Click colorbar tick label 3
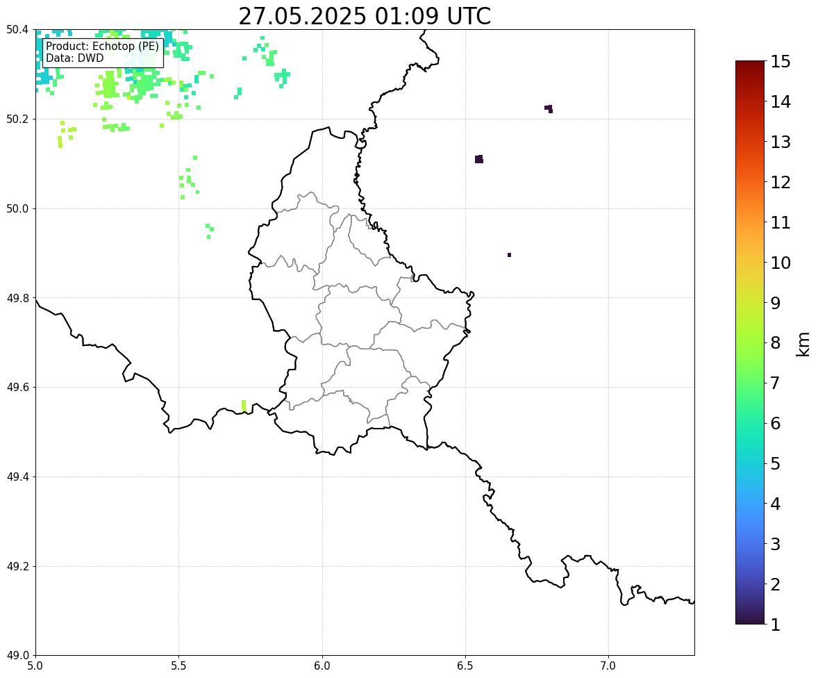 (x=775, y=544)
